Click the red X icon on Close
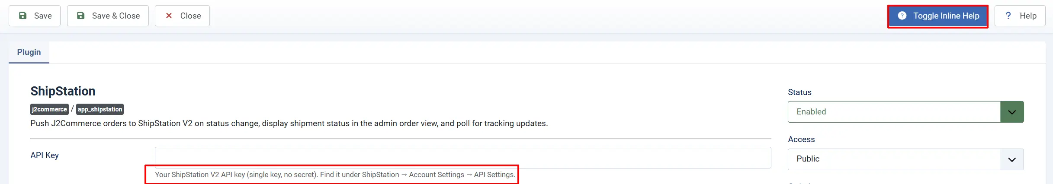This screenshot has width=1053, height=184. tap(169, 16)
